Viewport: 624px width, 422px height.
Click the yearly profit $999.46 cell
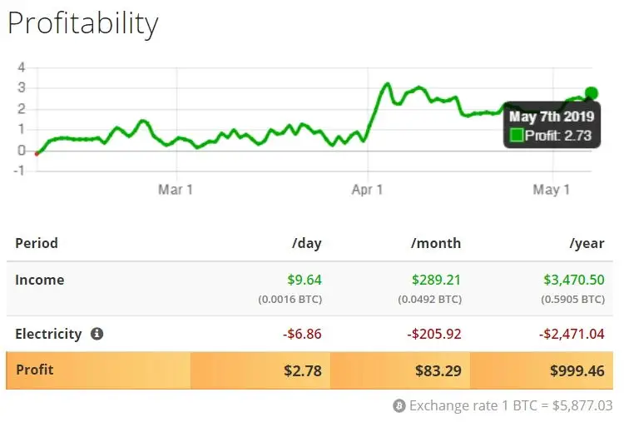[577, 370]
